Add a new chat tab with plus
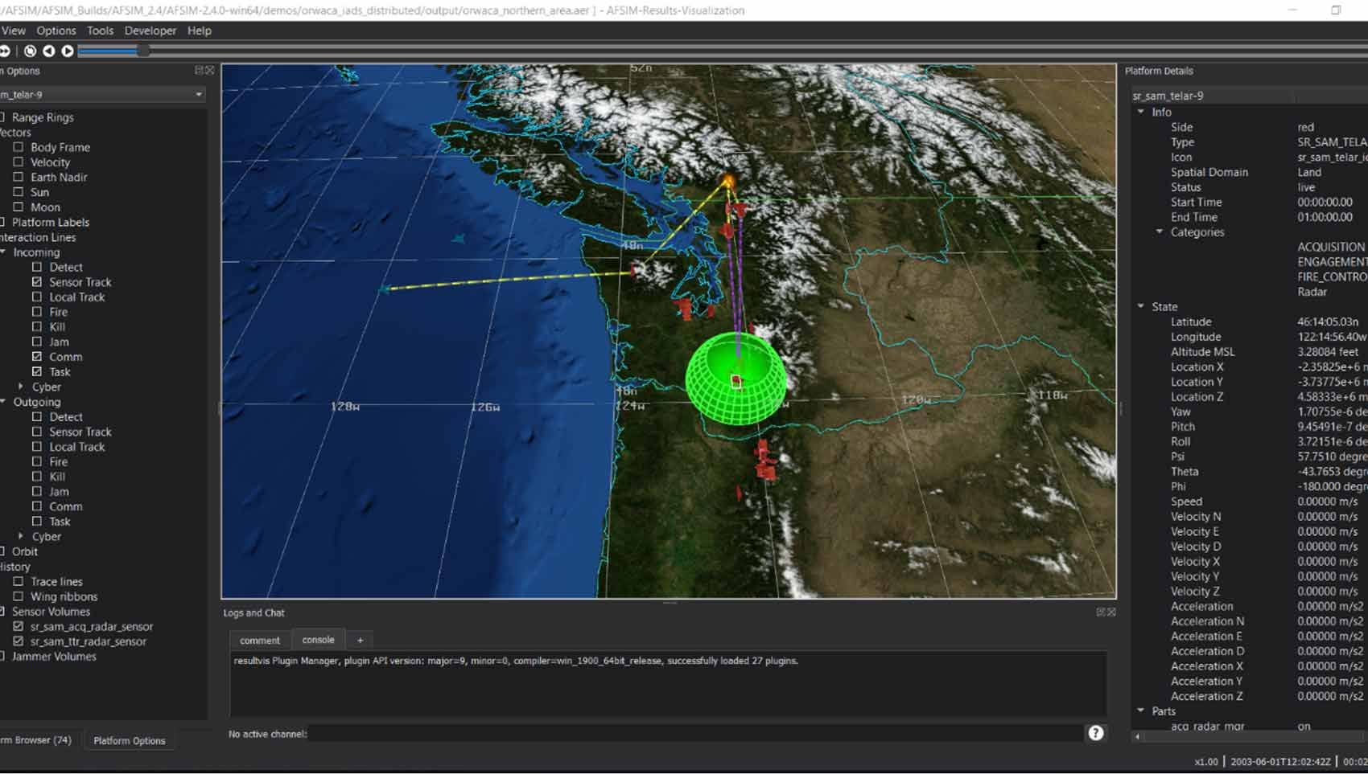The image size is (1368, 774). pos(360,641)
